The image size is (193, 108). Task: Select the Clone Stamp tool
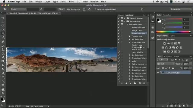click(x=3, y=49)
